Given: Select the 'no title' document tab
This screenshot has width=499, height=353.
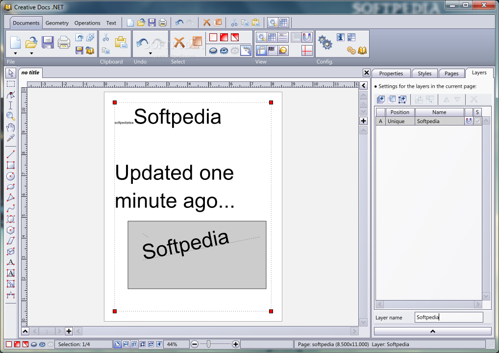Looking at the screenshot, I should (x=30, y=73).
